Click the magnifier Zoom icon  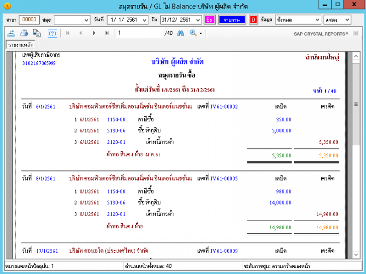193,33
